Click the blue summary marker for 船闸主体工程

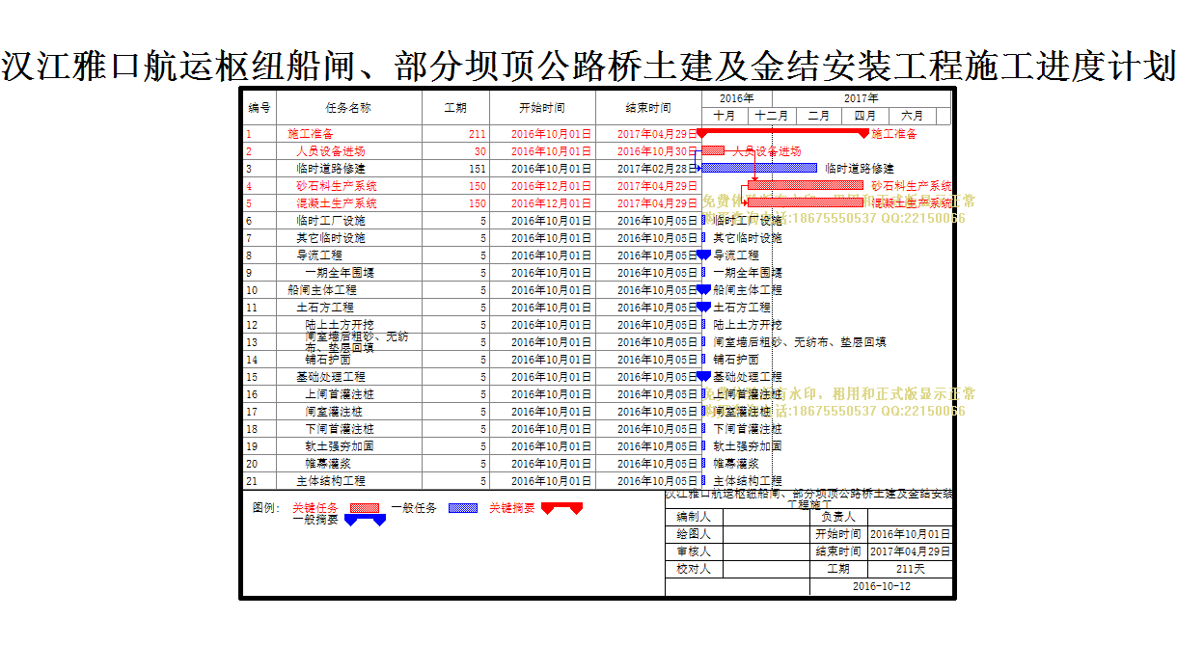point(703,289)
